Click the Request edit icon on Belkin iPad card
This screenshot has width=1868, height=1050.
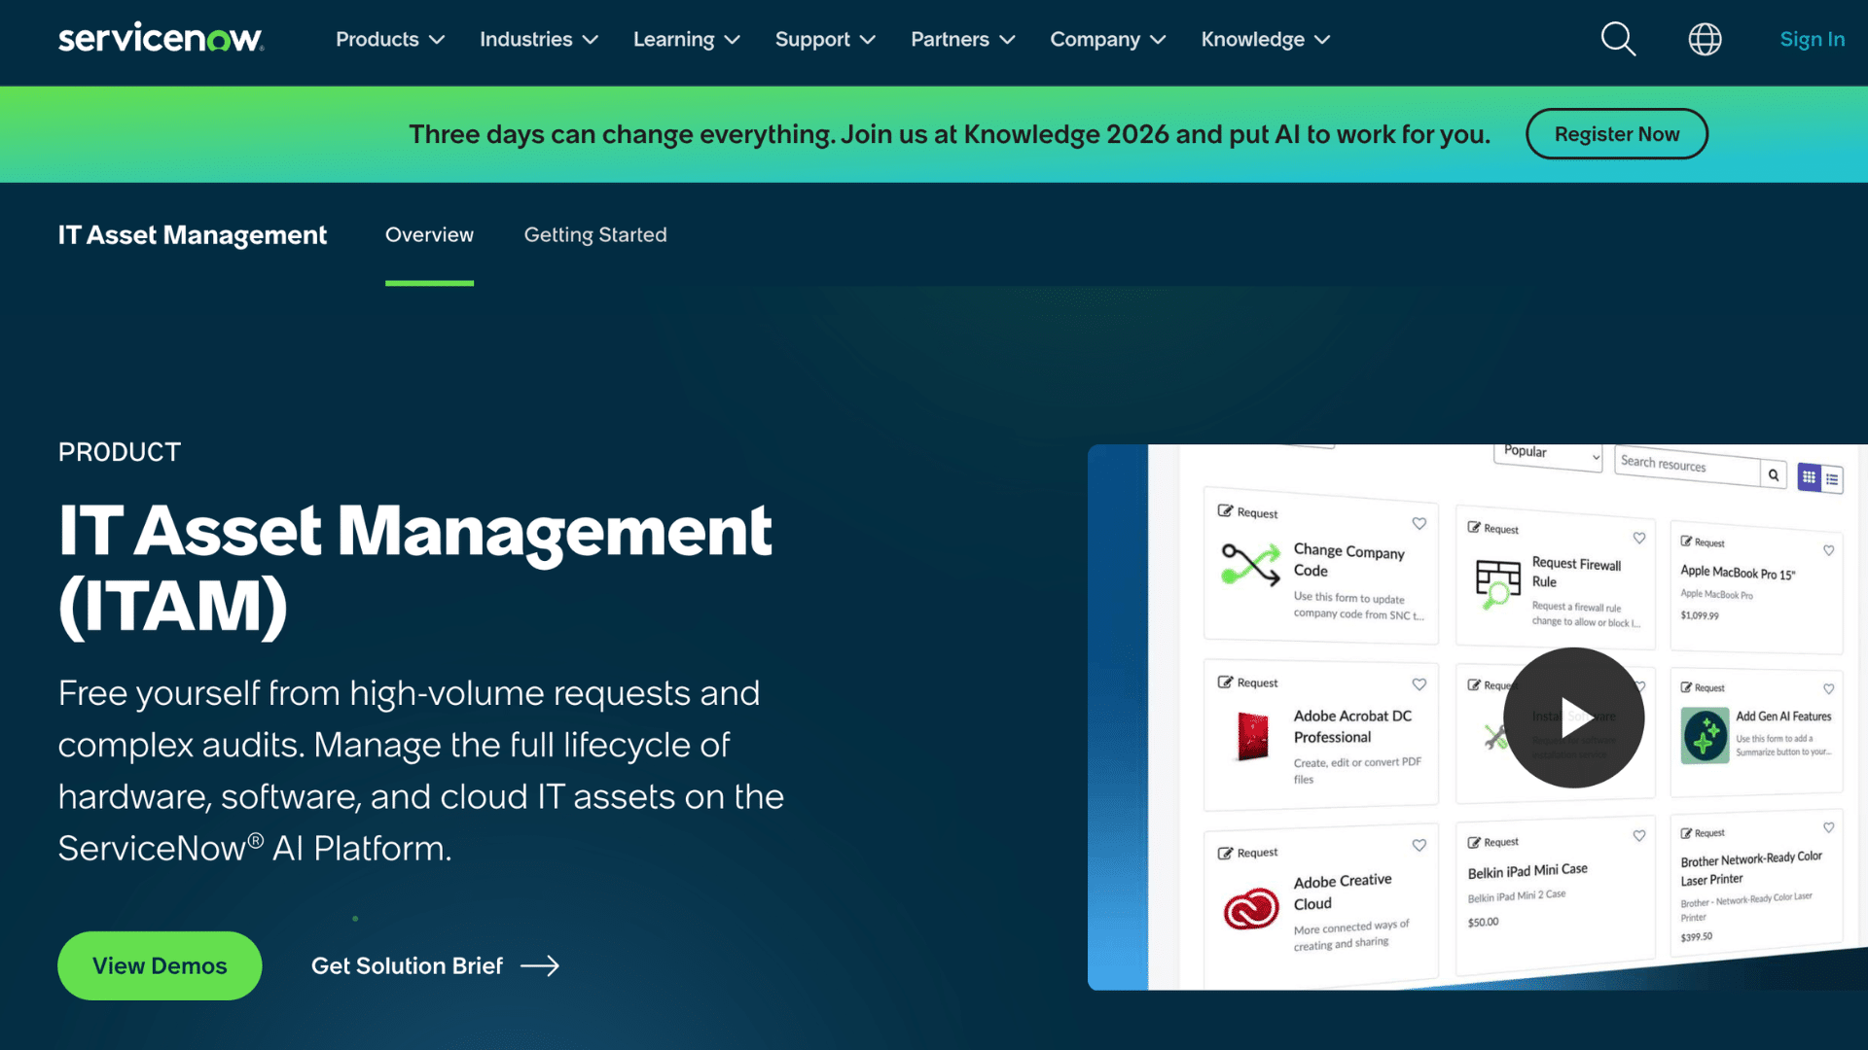pyautogui.click(x=1474, y=842)
